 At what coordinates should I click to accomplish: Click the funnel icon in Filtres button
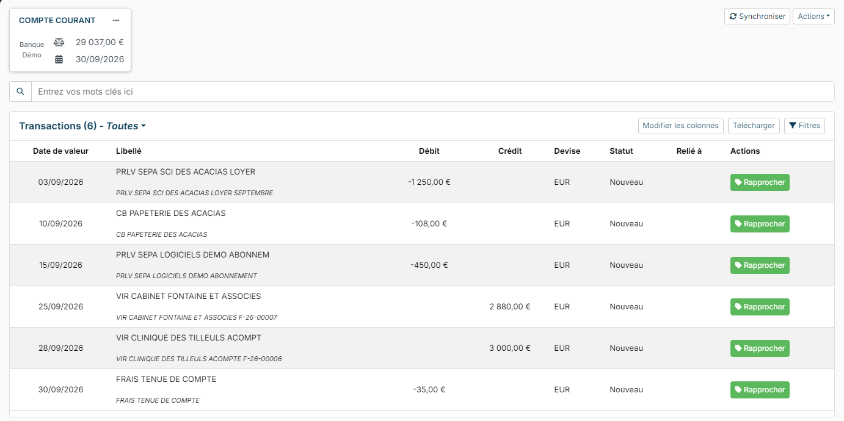pyautogui.click(x=793, y=126)
